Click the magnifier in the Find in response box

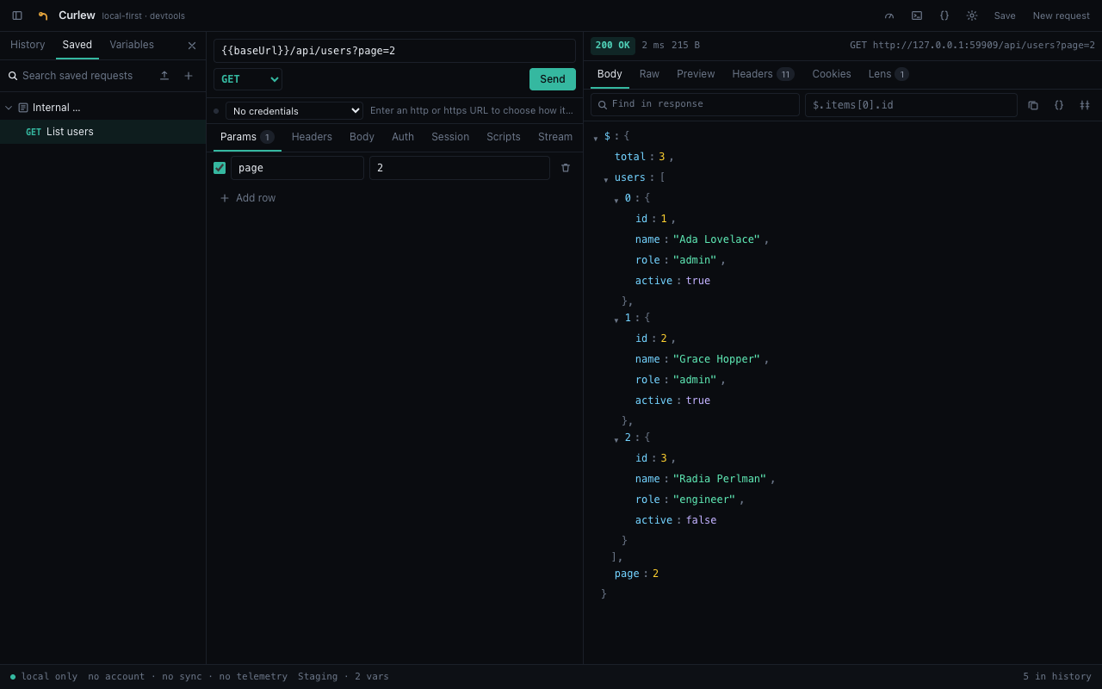point(603,105)
